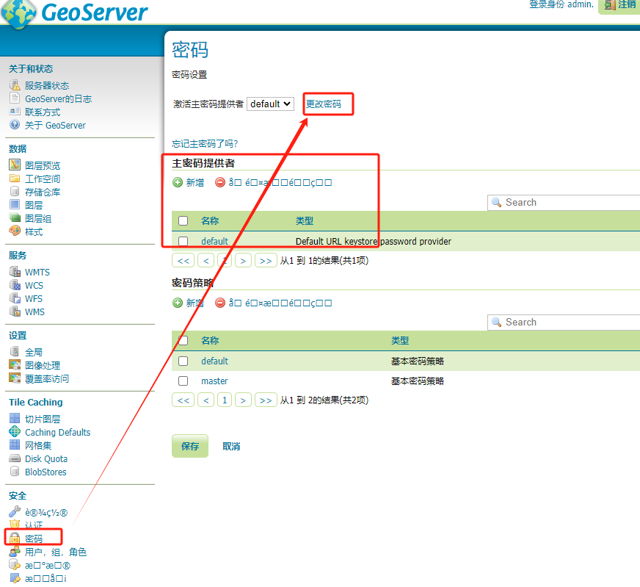This screenshot has height=587, width=640.
Task: Click the Server Status (服务器状态) icon
Action: pyautogui.click(x=15, y=85)
